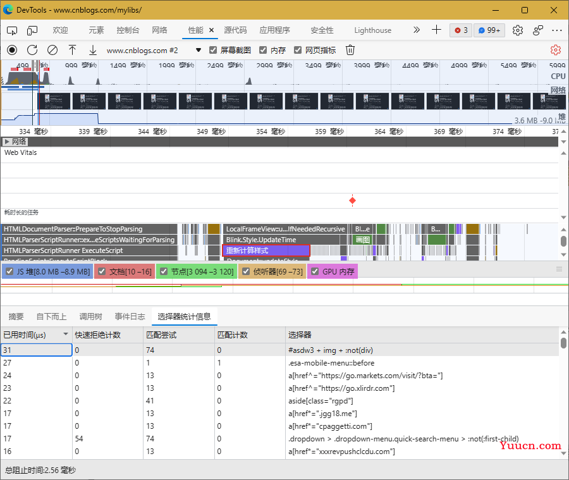Click the plus add tool icon

point(436,30)
